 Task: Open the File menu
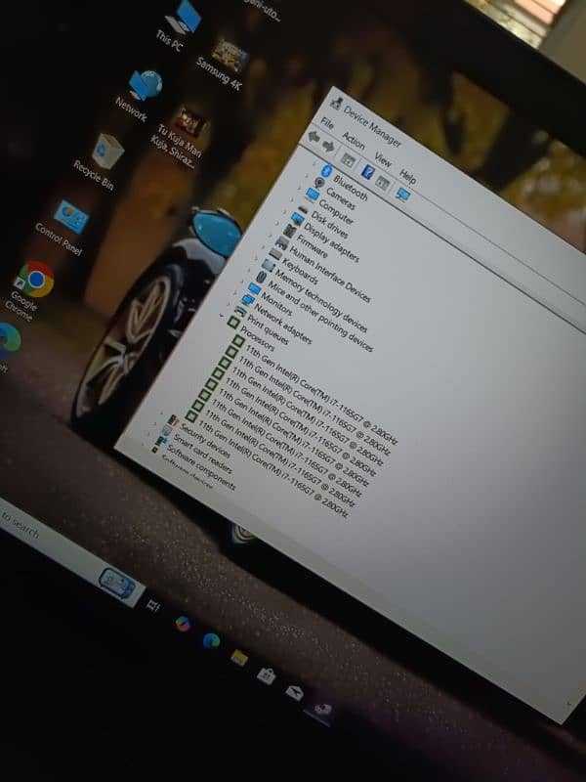coord(326,121)
